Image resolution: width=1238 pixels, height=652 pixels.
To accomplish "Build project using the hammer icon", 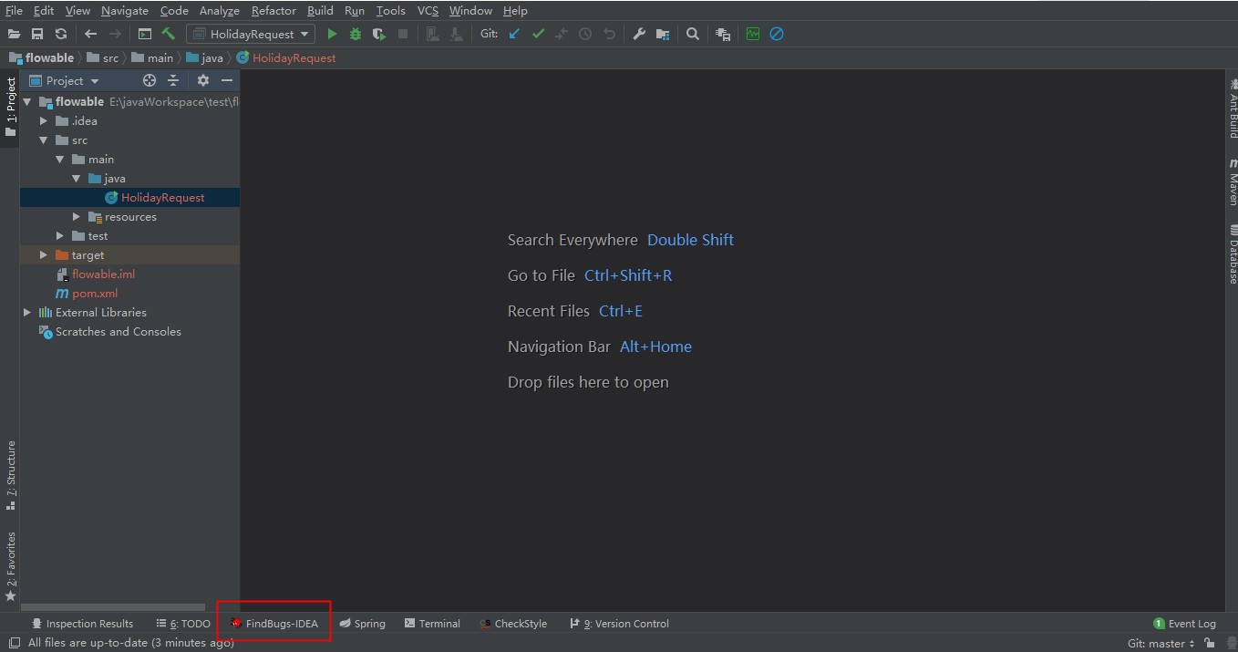I will pos(169,34).
